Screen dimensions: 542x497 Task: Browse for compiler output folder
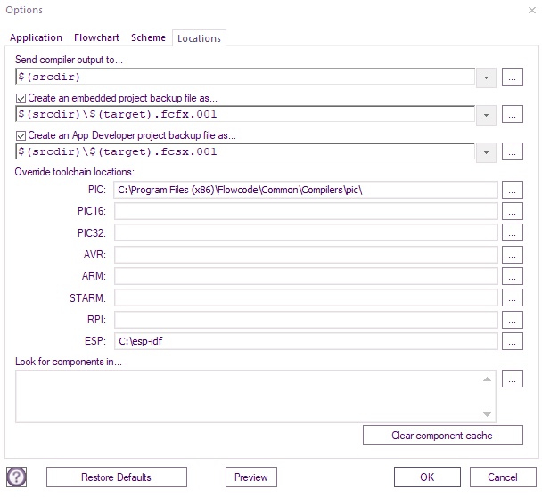pyautogui.click(x=512, y=77)
